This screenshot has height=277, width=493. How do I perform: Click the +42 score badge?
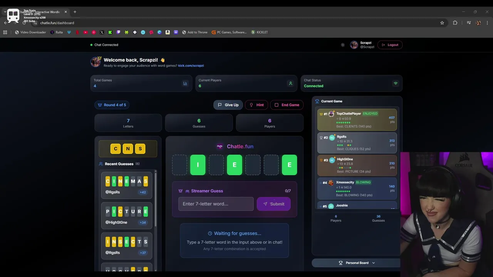(143, 192)
